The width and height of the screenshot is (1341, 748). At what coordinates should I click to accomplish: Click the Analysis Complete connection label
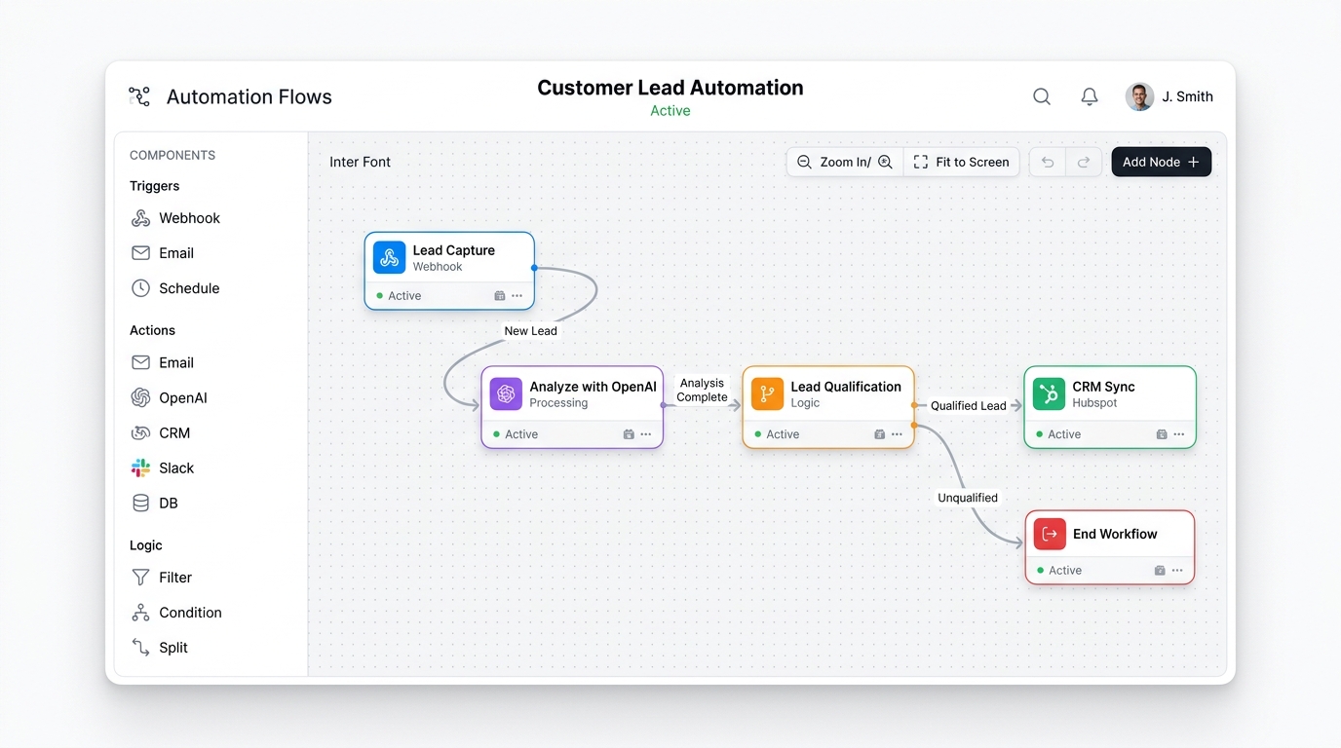coord(702,390)
